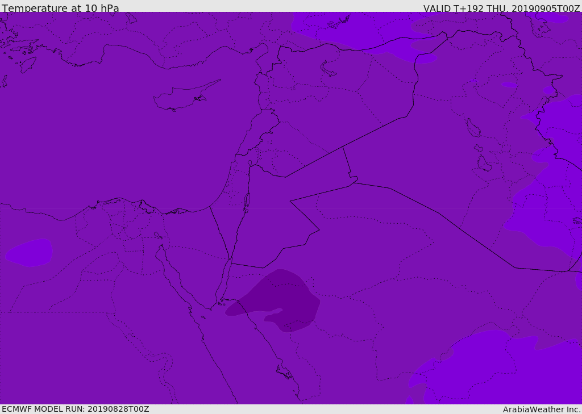Click the 'ECMWF MODEL RUN: 20190828T00Z' footer text
The image size is (582, 414).
(76, 409)
